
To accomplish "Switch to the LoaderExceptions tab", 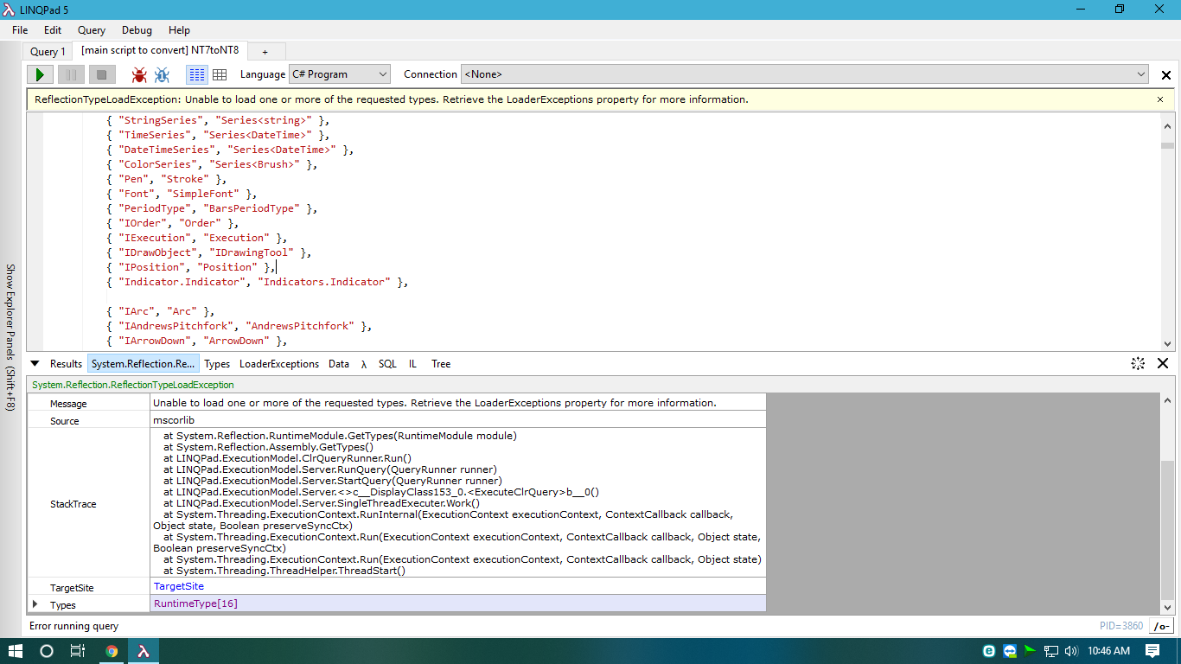I will pos(278,364).
